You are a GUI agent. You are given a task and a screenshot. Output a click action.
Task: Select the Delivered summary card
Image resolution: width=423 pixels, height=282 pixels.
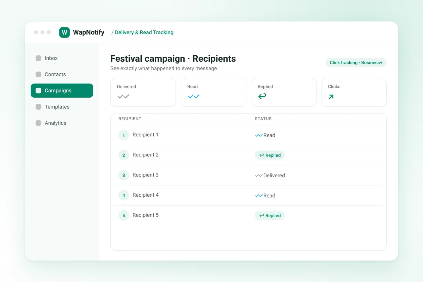(143, 92)
